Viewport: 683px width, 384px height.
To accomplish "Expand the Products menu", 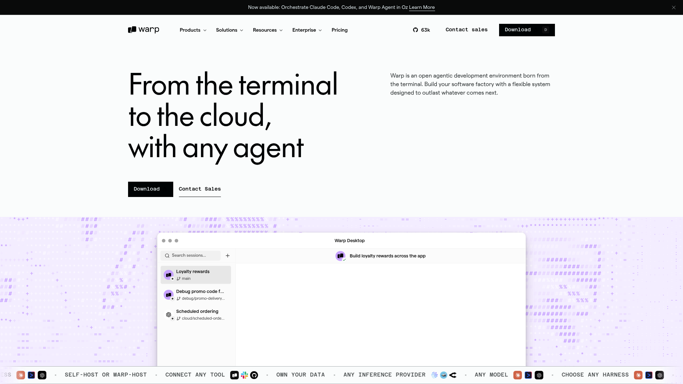I will tap(193, 30).
